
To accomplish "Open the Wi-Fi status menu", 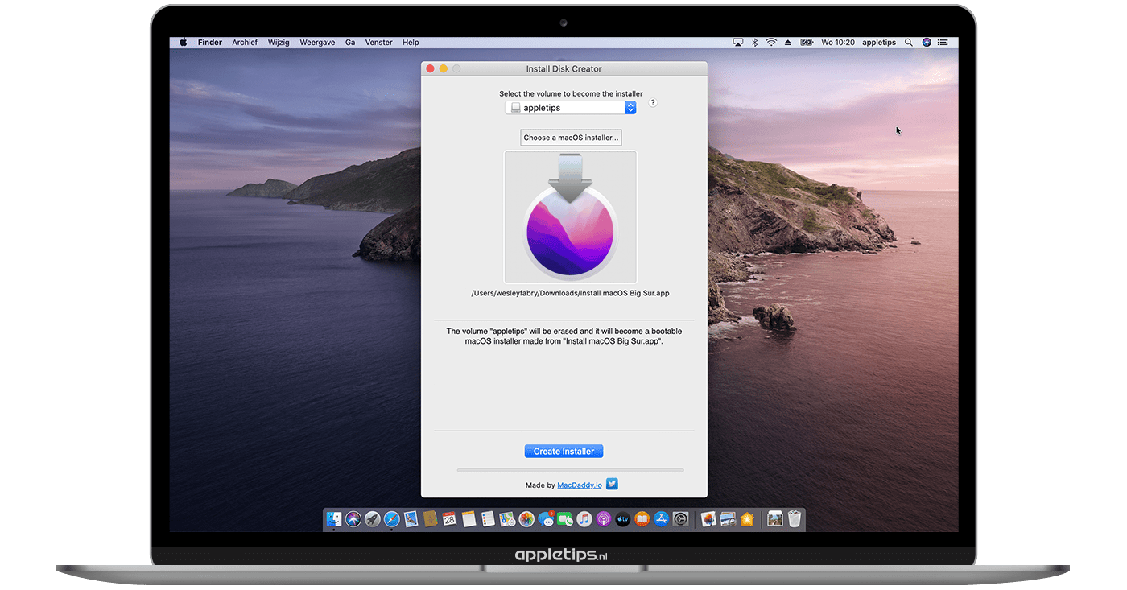I will [771, 43].
